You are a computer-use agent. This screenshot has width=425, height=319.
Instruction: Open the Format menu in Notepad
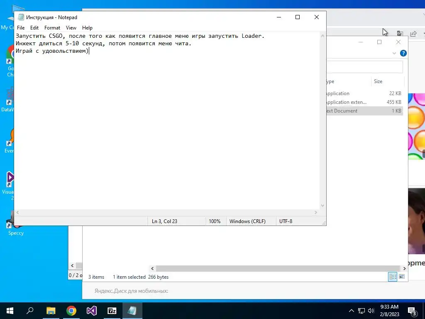52,28
